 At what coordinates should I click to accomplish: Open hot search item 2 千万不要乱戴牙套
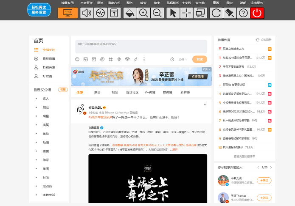coord(233,67)
